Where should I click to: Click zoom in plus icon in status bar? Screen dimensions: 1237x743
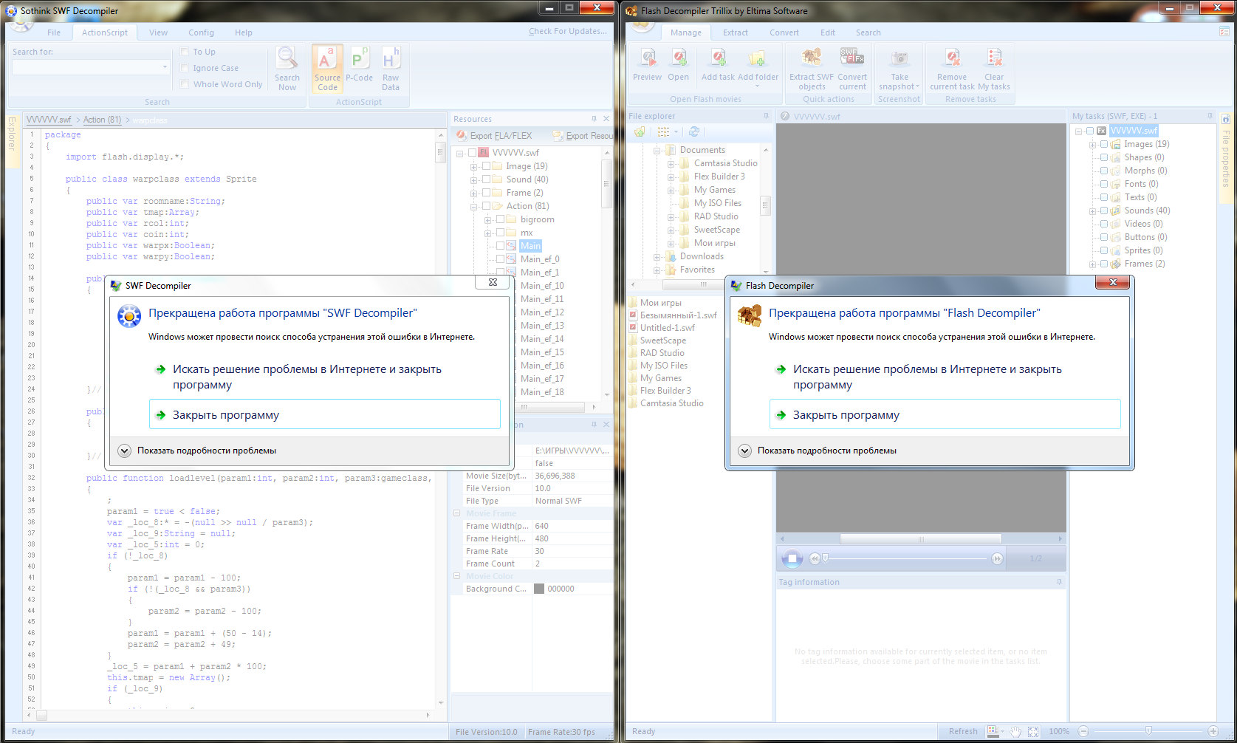pos(1213,731)
